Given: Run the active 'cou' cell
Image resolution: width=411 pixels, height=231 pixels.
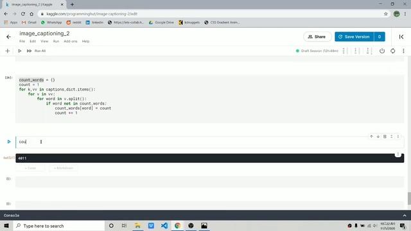Looking at the screenshot, I should 9,142.
